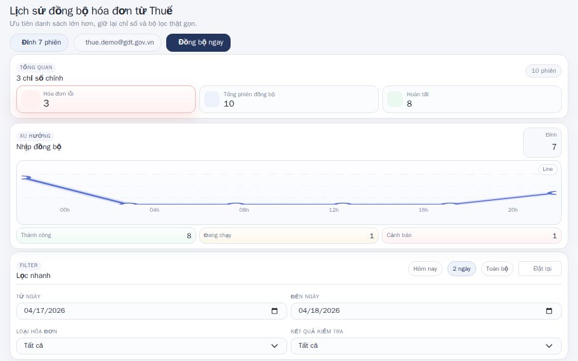Image resolution: width=578 pixels, height=361 pixels.
Task: Click inside the Từ ngày date input
Action: click(x=120, y=311)
